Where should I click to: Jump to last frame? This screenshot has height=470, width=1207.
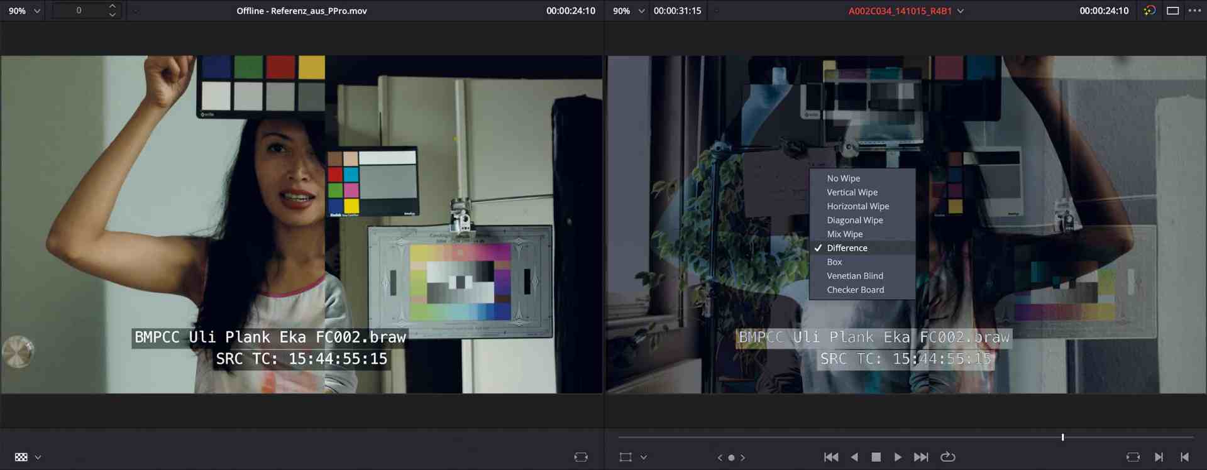point(921,457)
